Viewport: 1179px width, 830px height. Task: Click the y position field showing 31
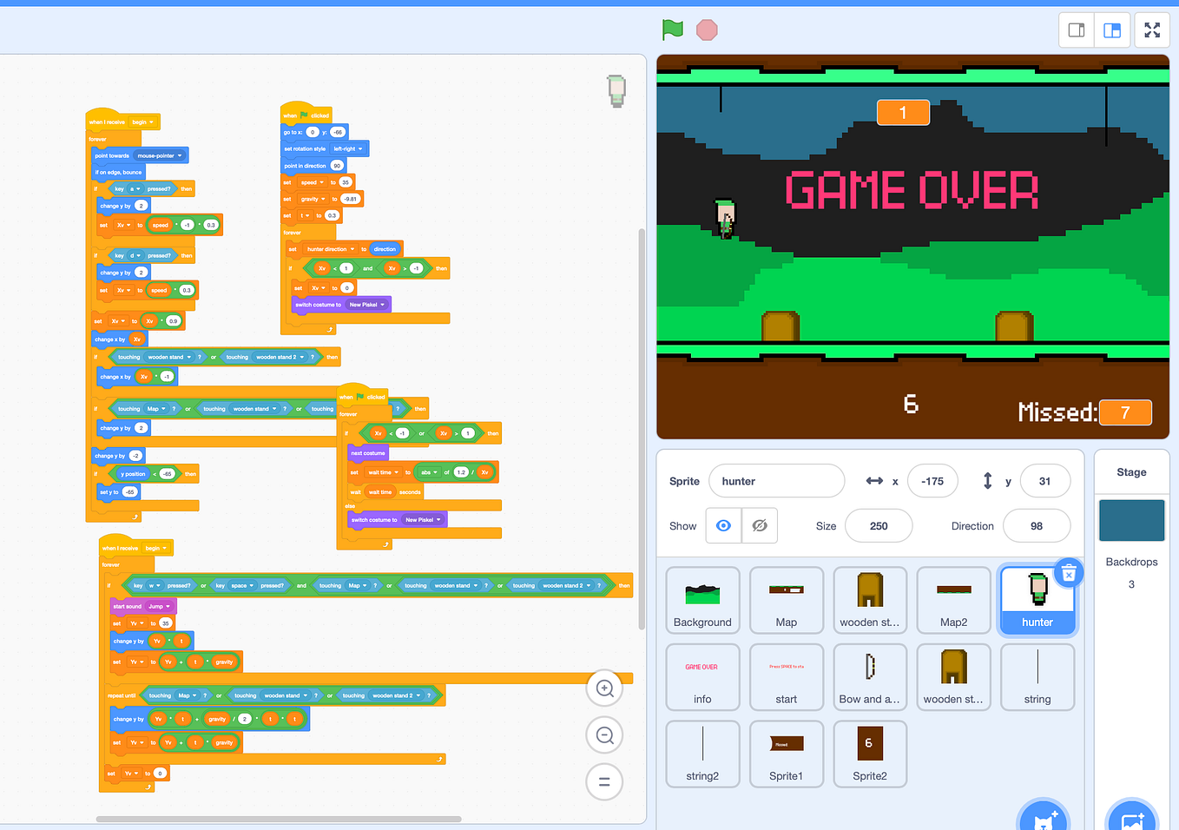(1044, 481)
